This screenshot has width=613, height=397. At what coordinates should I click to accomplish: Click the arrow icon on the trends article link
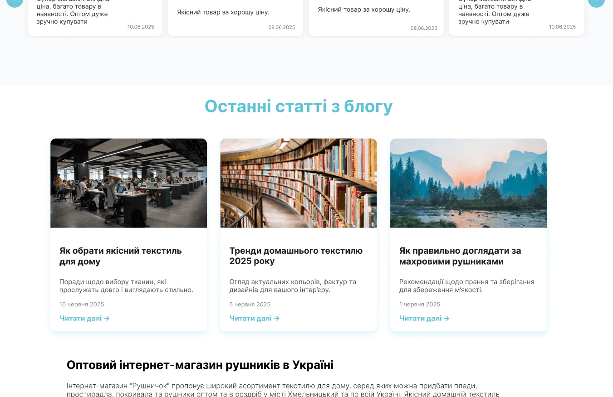pyautogui.click(x=277, y=318)
